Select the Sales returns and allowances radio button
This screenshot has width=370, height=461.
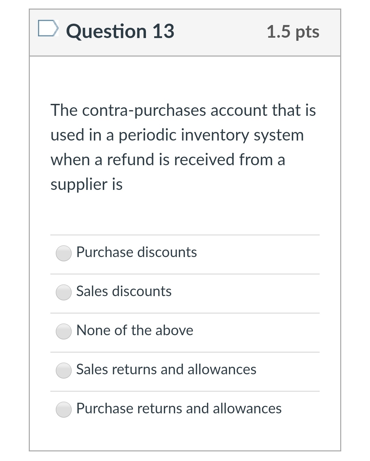coord(63,371)
